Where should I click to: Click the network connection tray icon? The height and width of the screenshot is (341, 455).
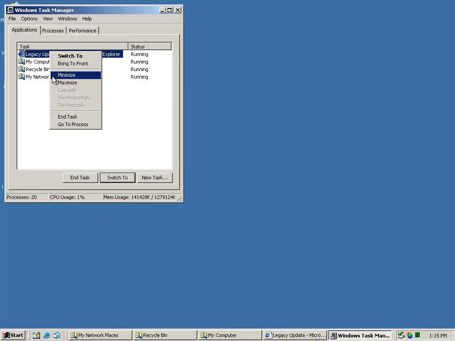click(401, 335)
